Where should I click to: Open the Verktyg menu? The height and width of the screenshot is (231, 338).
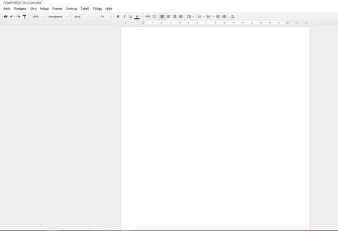pyautogui.click(x=71, y=9)
